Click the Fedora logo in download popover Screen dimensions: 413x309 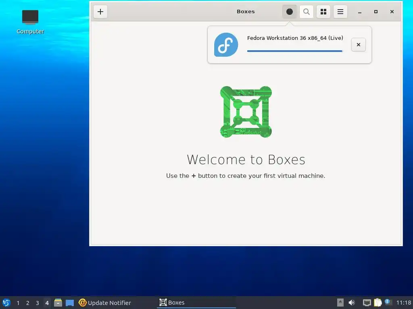click(226, 45)
